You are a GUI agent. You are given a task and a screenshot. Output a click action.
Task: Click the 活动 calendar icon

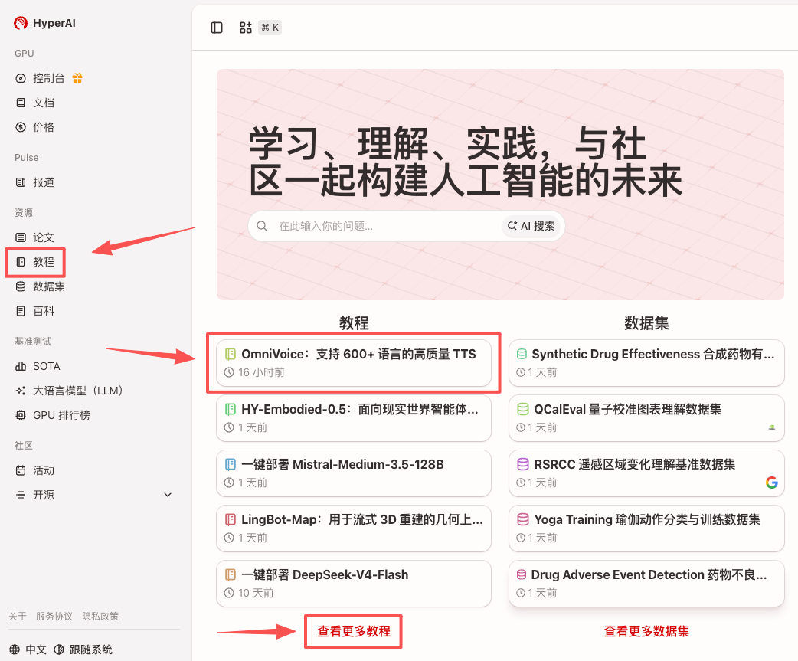[21, 470]
